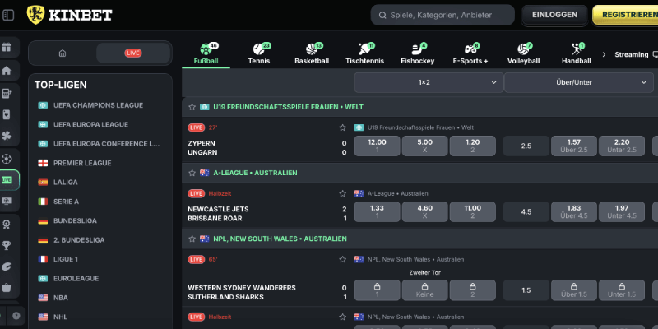The image size is (658, 329).
Task: Switch to the E-Sports + tab
Action: click(x=470, y=53)
